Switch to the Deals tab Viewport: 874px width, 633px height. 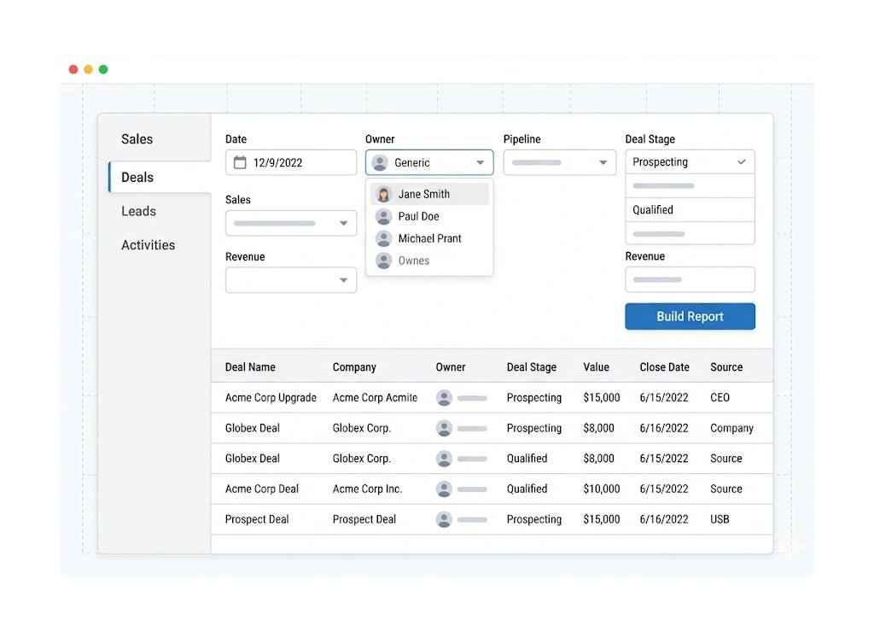(x=160, y=178)
